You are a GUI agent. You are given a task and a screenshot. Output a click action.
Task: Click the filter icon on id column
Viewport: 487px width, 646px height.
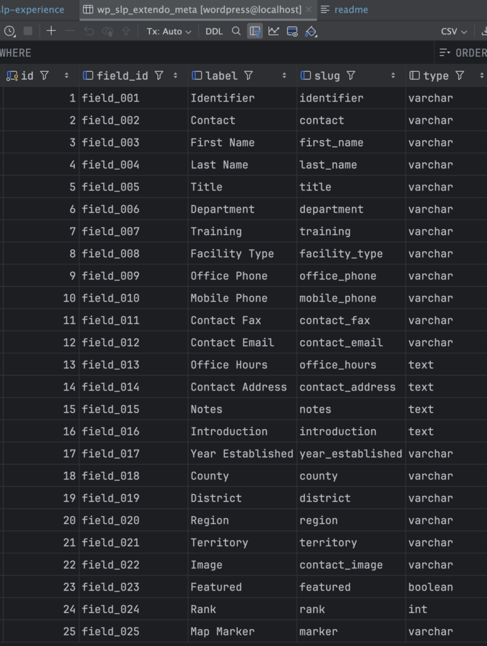[44, 76]
